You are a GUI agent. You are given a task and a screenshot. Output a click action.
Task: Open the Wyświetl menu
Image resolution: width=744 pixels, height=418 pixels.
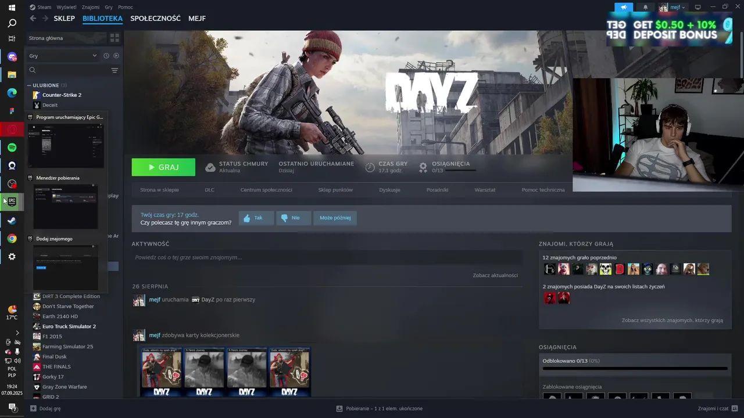66,7
